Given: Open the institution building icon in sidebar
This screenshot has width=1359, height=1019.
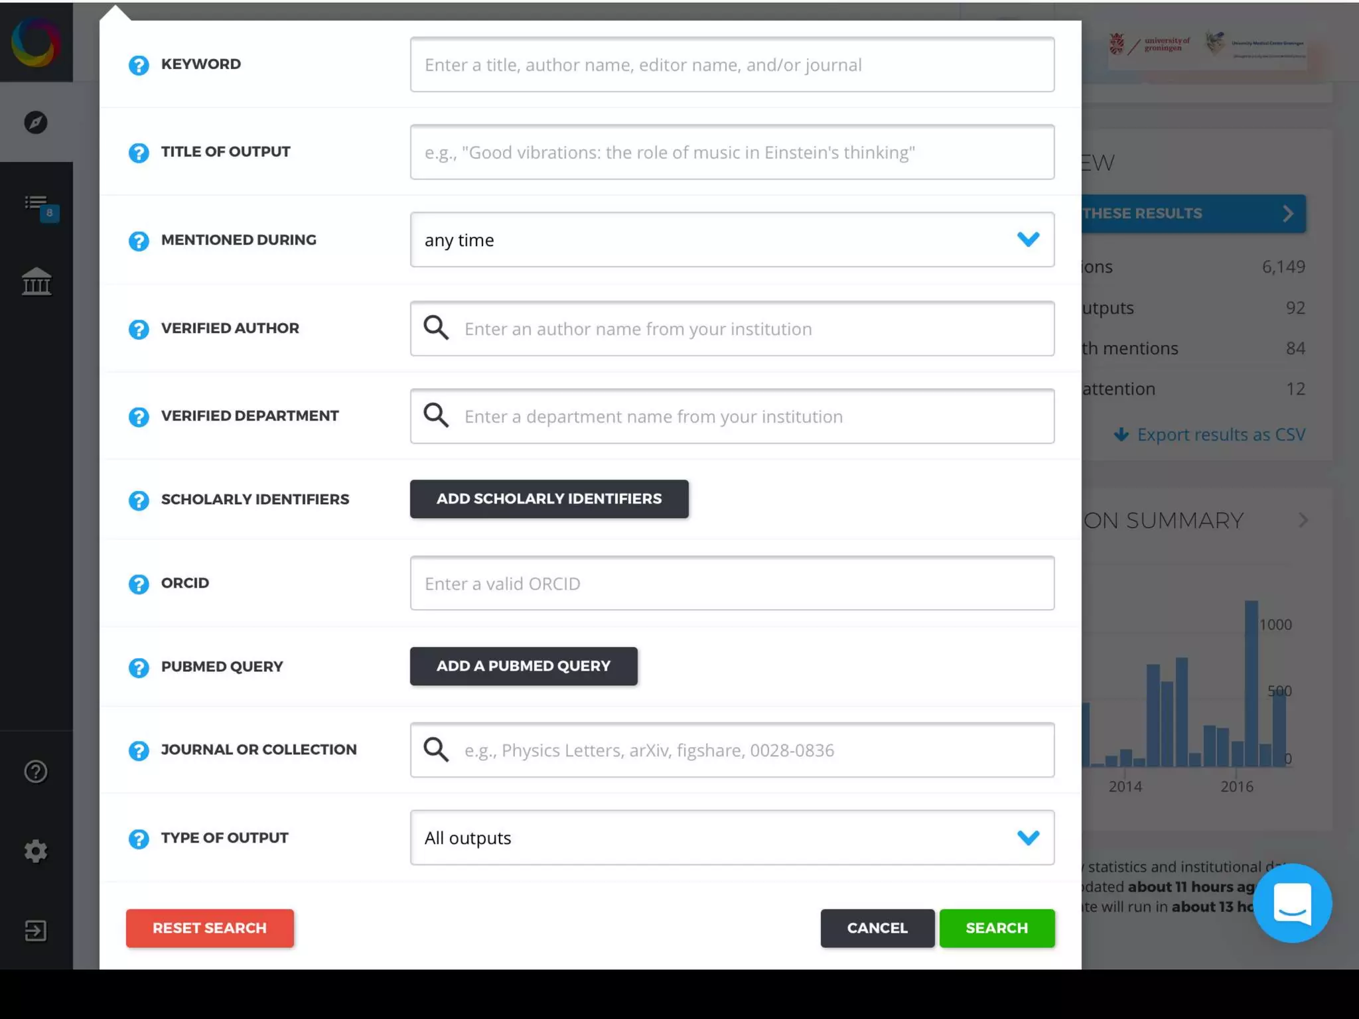Looking at the screenshot, I should [x=36, y=282].
